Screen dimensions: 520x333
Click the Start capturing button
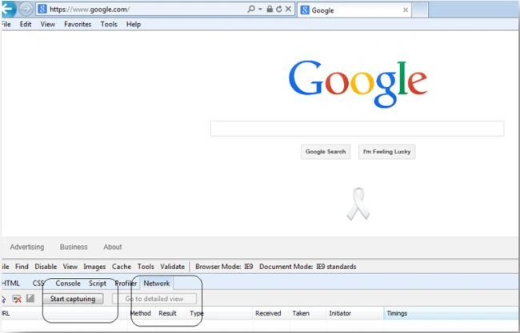[73, 299]
